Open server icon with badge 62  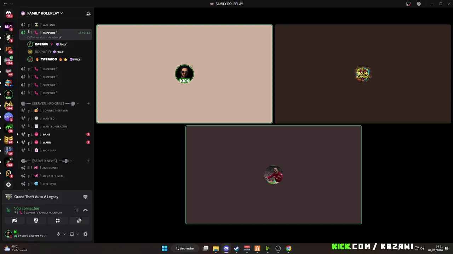pos(8,139)
